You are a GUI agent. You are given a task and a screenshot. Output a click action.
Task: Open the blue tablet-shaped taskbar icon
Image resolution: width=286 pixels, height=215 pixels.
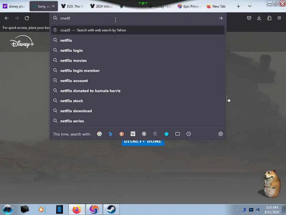tap(59, 209)
